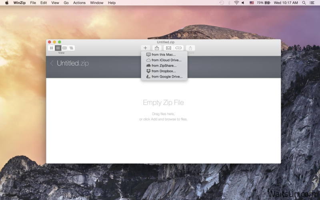Click the dimmed Share toolbar icon
Screen dimensions: 320x200
[x=190, y=48]
